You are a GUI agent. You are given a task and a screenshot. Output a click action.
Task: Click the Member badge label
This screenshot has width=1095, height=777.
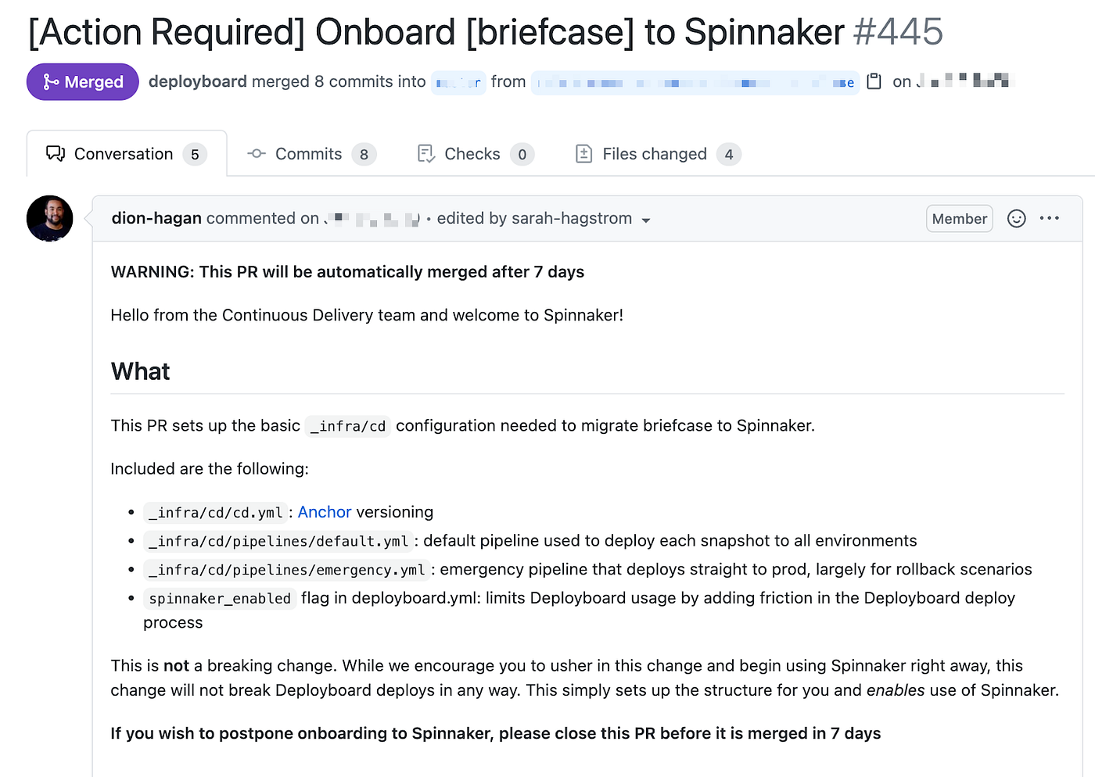(x=960, y=219)
